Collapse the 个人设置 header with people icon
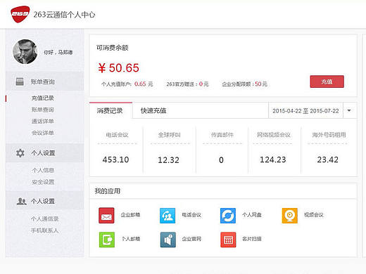 [x=44, y=201]
